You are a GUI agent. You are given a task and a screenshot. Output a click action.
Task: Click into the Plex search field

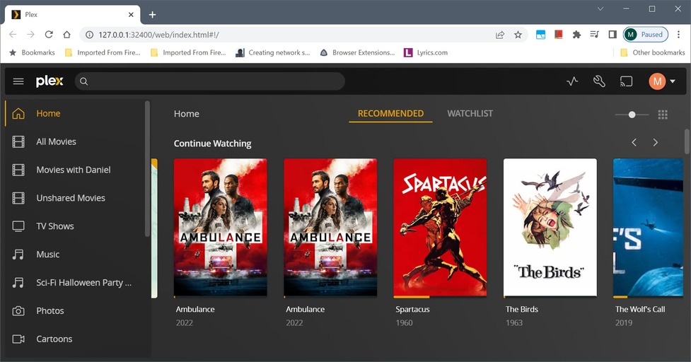[x=210, y=81]
